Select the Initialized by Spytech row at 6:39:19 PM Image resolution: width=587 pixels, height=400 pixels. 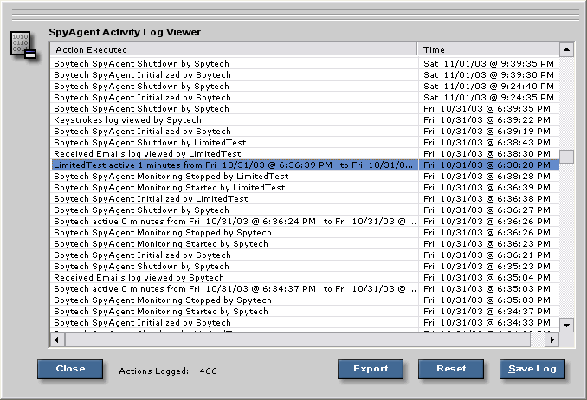coord(305,131)
